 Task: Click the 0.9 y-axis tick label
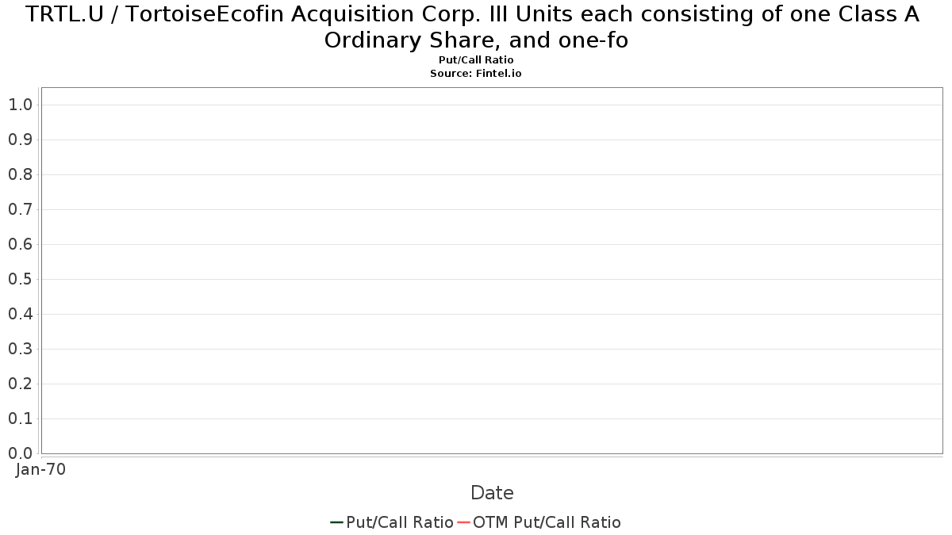(x=20, y=139)
